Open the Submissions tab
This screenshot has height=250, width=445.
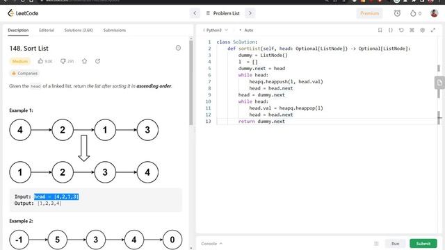[115, 30]
